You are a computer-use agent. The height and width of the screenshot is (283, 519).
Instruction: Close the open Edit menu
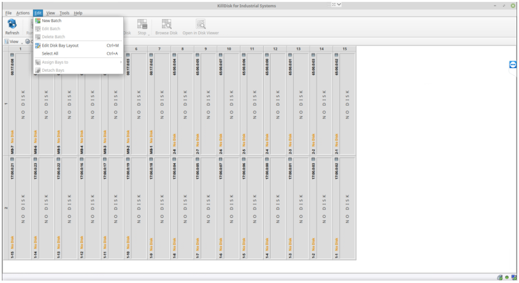pos(38,13)
